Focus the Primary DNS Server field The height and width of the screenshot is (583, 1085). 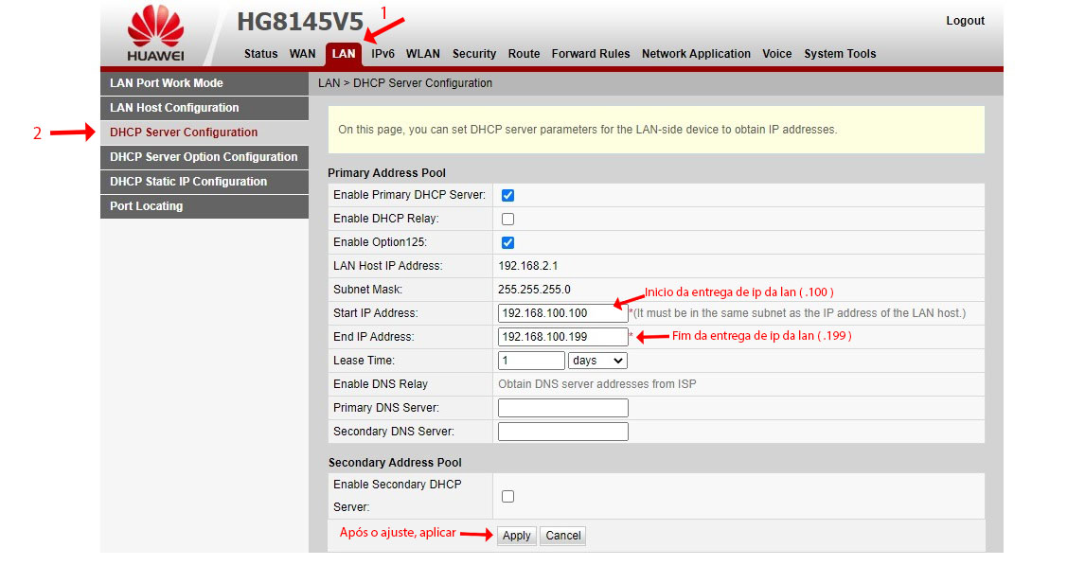[562, 408]
